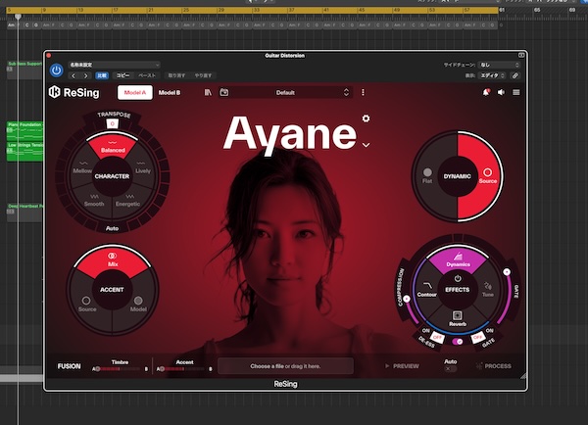Viewport: 588px width, 425px height.
Task: Select the Piano Foundation green region
Action: [x=24, y=131]
